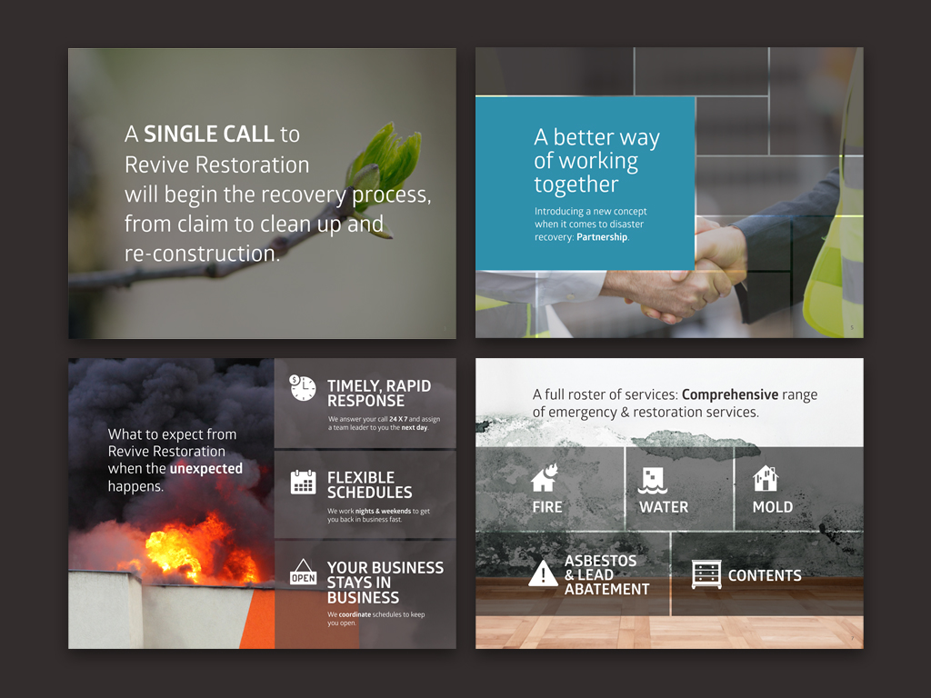Click 'We coordinate schedules to keep you open' text
The height and width of the screenshot is (698, 931).
point(375,618)
